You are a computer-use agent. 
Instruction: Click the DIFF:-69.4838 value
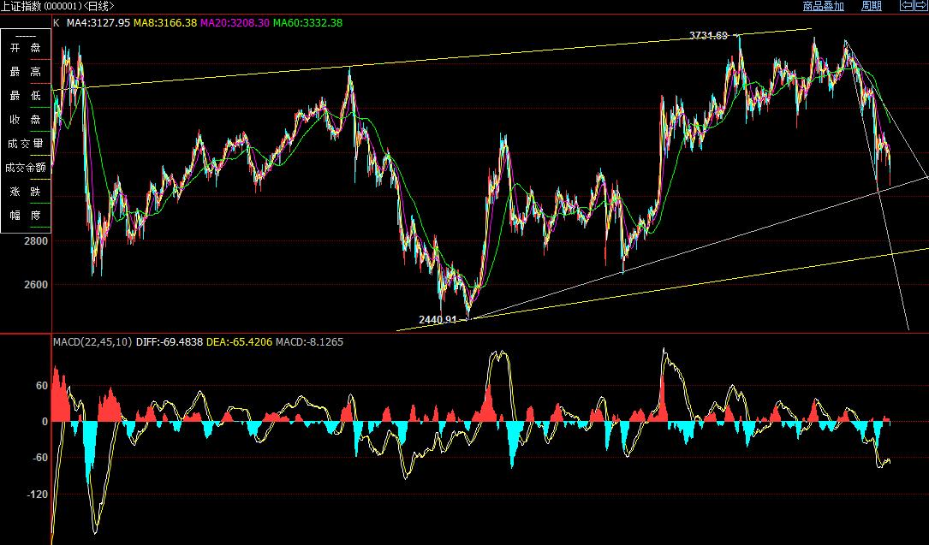coord(170,342)
